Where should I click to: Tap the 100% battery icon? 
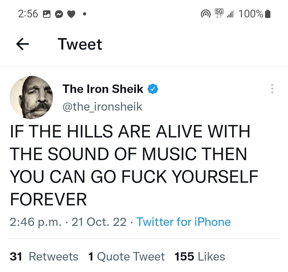[x=268, y=14]
